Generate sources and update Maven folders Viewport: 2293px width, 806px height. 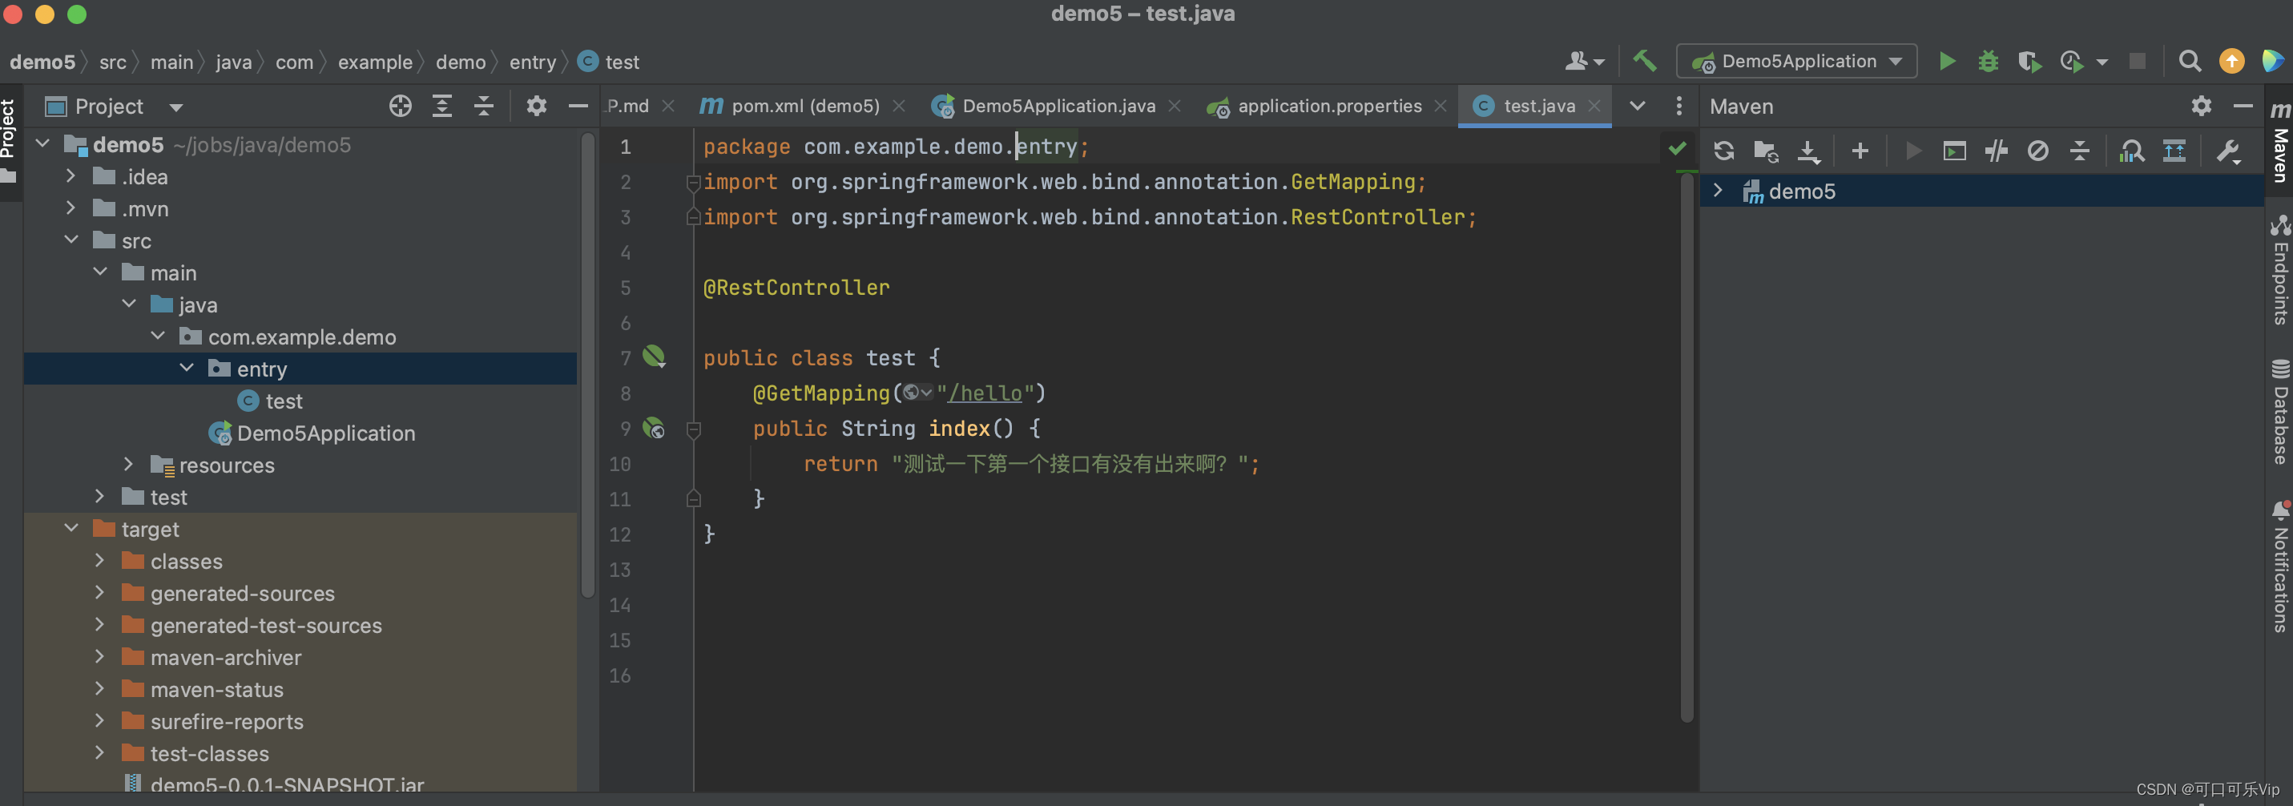[1766, 151]
